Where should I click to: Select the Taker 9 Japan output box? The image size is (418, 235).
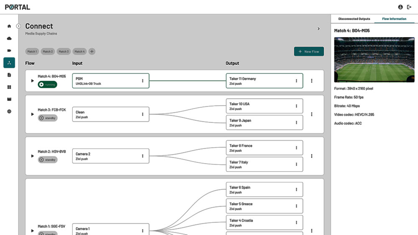265,122
